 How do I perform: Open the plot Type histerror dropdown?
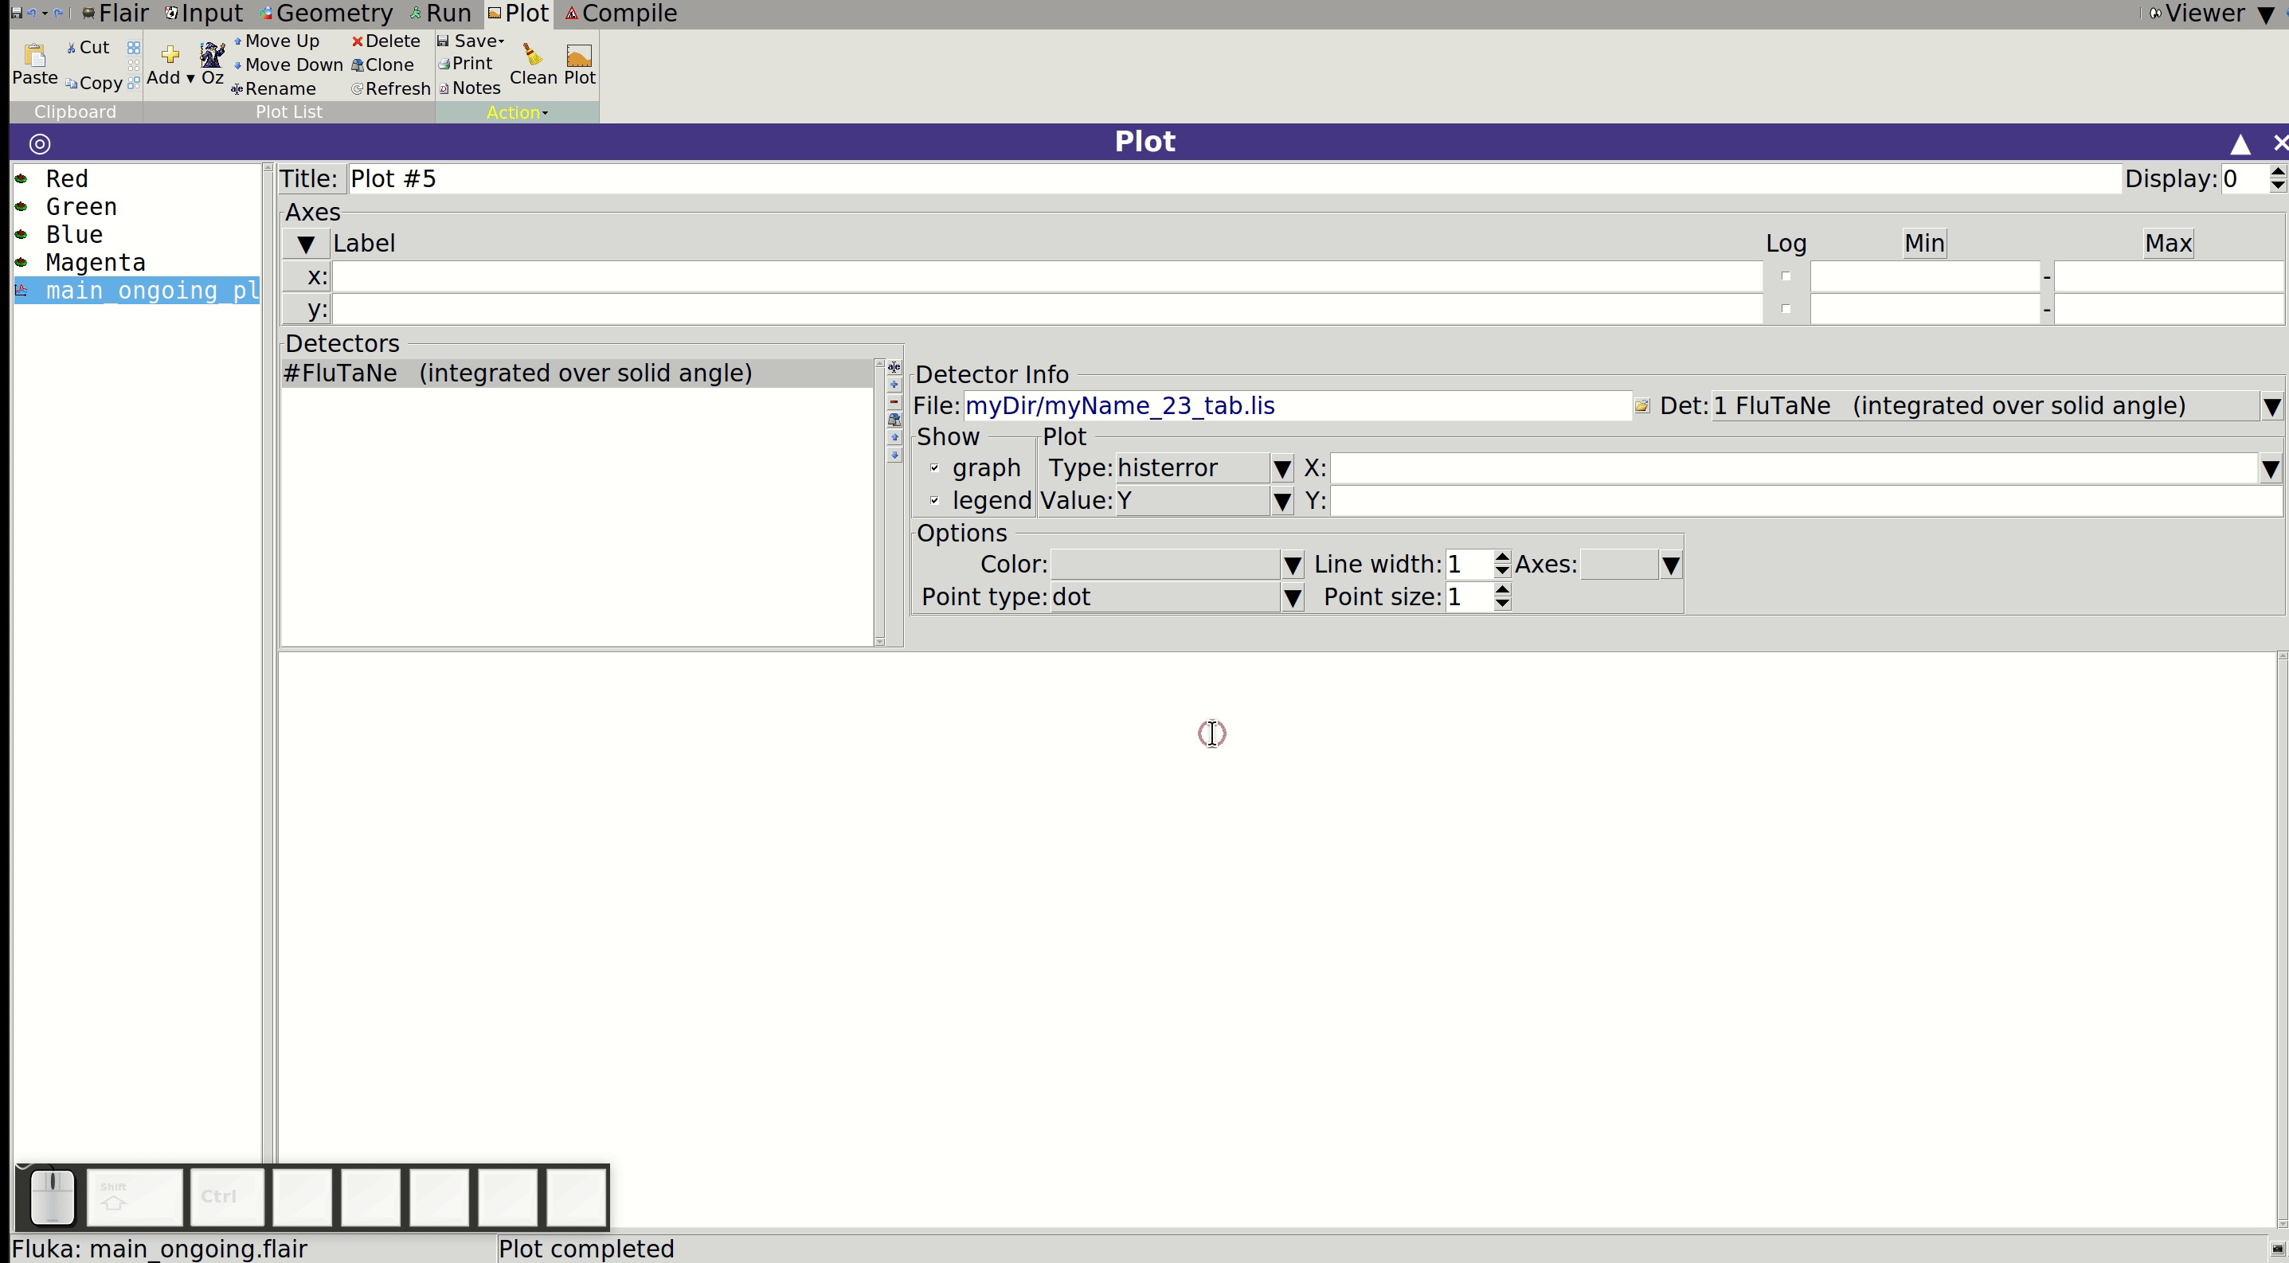click(1282, 468)
